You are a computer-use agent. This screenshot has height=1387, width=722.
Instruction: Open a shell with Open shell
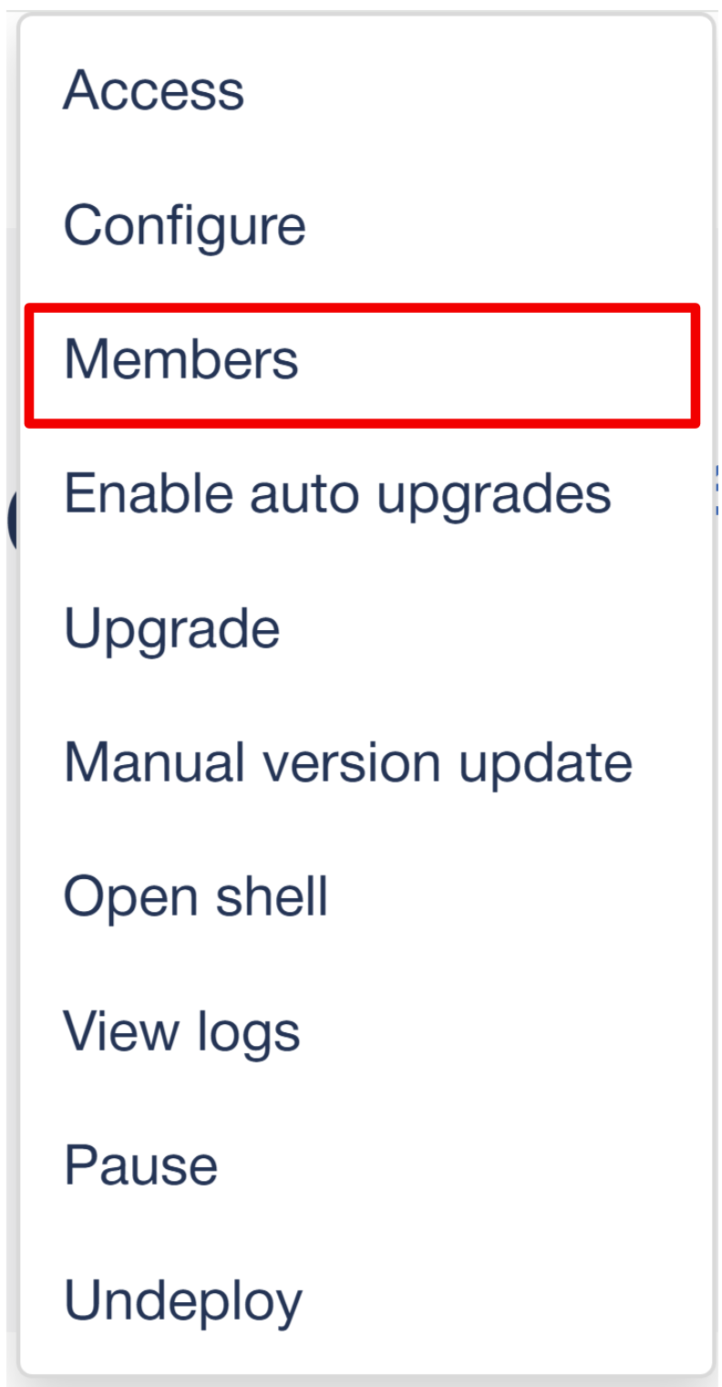365,896
